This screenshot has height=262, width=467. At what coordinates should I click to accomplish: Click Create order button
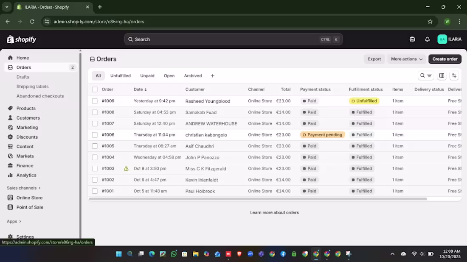444,59
